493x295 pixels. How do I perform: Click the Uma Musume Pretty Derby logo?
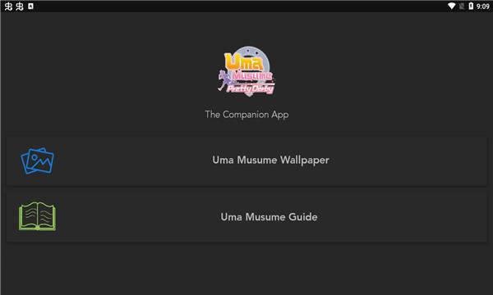(246, 71)
